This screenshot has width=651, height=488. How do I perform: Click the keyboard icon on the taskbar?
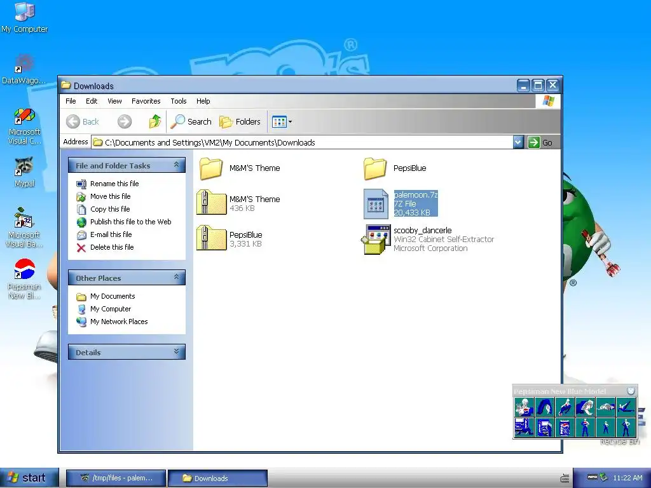click(565, 478)
